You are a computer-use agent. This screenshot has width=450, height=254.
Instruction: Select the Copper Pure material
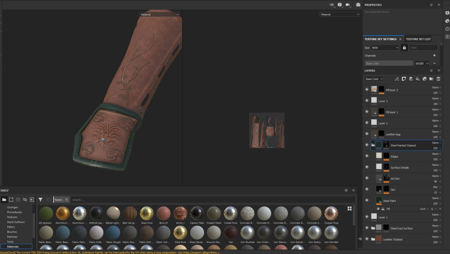pyautogui.click(x=332, y=215)
